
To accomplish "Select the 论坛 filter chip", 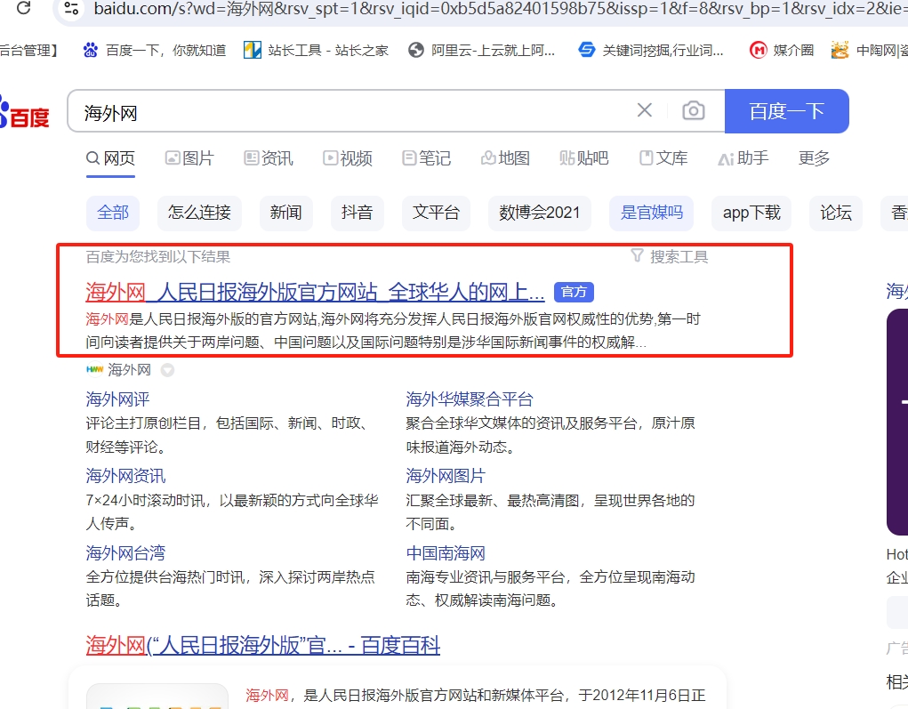I will click(836, 213).
